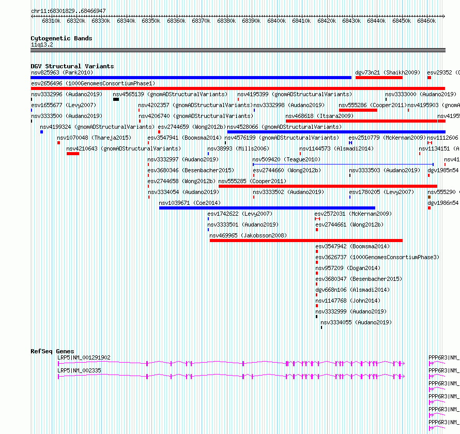Click the esv2656496 (1000GenomesConsortiumPhase1) label
The width and height of the screenshot is (460, 434).
tap(93, 83)
